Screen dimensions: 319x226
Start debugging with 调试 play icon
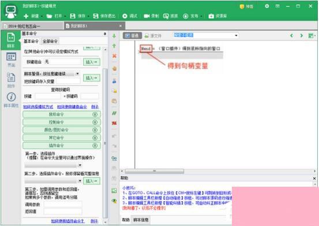[x=125, y=16]
